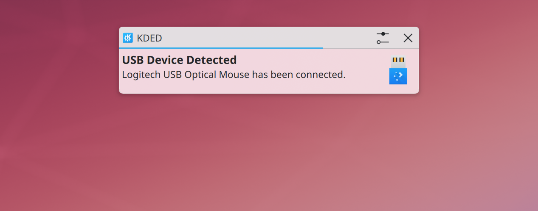Screen dimensions: 538x211
Task: Click the "USB Device Detected" heading
Action: click(179, 60)
